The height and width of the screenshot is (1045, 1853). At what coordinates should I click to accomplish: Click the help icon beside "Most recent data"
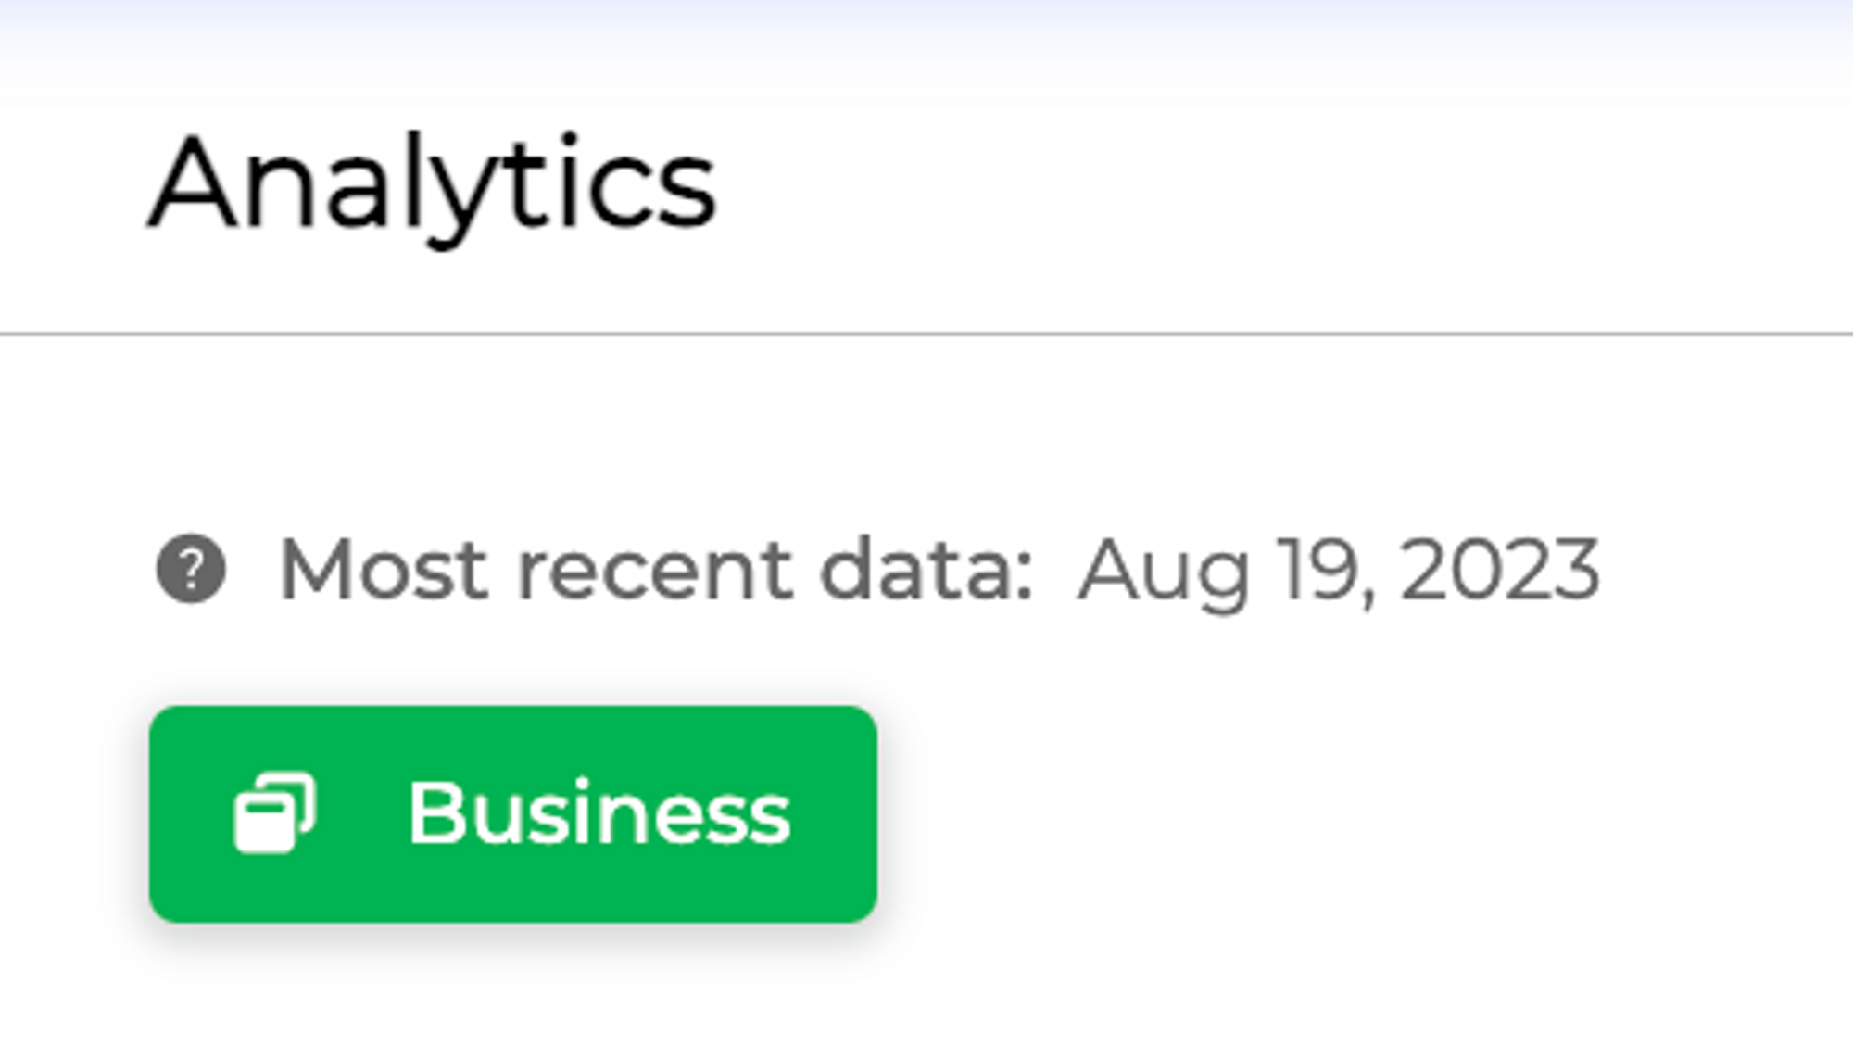(191, 569)
